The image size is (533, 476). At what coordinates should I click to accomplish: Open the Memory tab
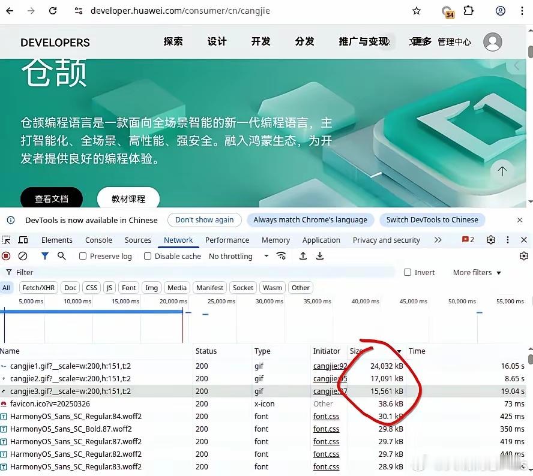[x=276, y=240]
